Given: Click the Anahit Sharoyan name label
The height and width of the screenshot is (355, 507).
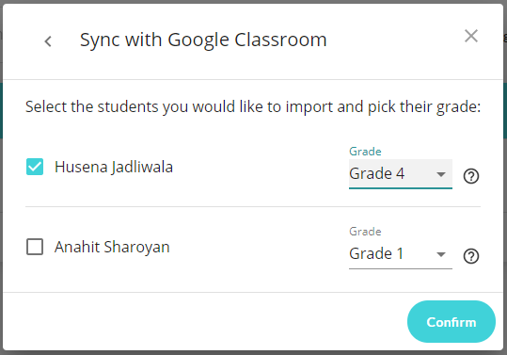Looking at the screenshot, I should tap(112, 247).
